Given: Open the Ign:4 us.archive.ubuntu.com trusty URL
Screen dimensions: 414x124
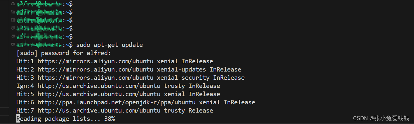Looking at the screenshot, I should (x=99, y=86).
